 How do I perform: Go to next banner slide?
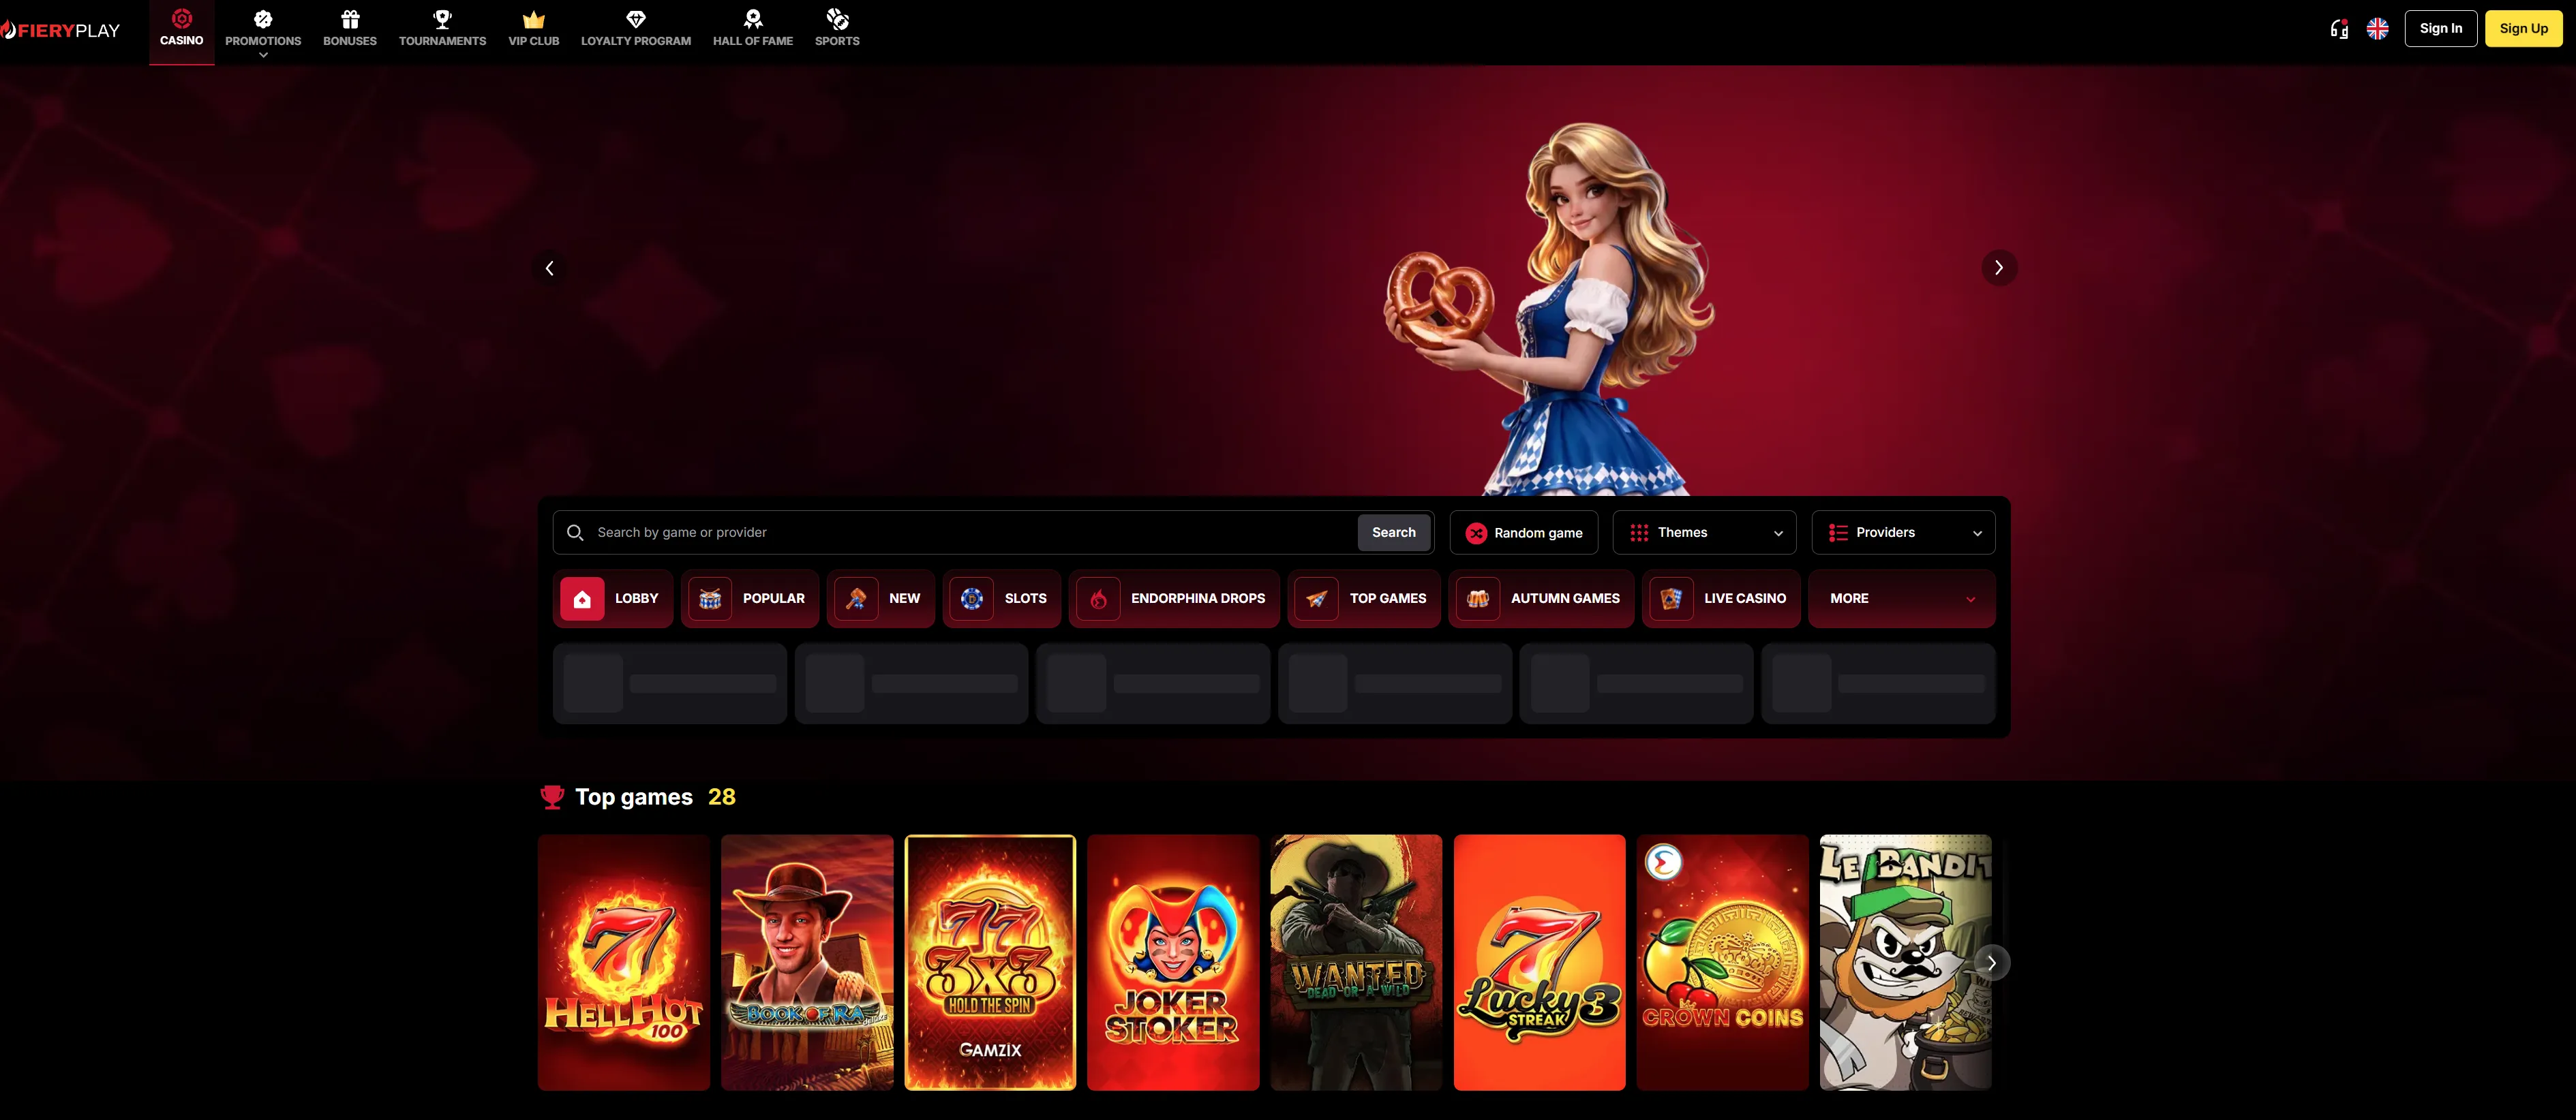click(x=1998, y=268)
